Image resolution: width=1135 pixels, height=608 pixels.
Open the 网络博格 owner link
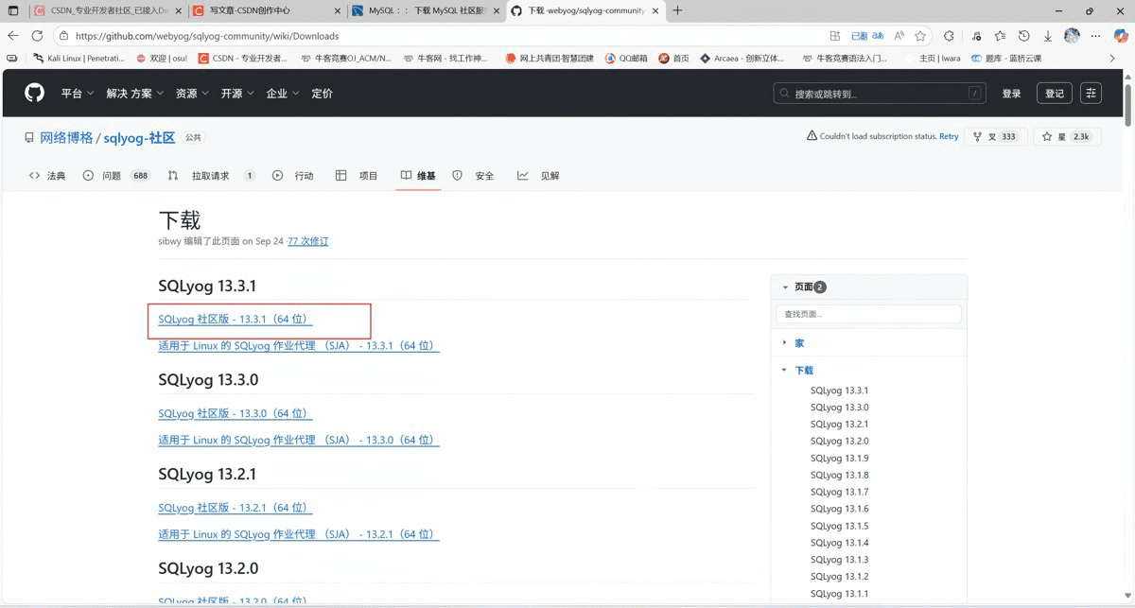click(x=66, y=137)
